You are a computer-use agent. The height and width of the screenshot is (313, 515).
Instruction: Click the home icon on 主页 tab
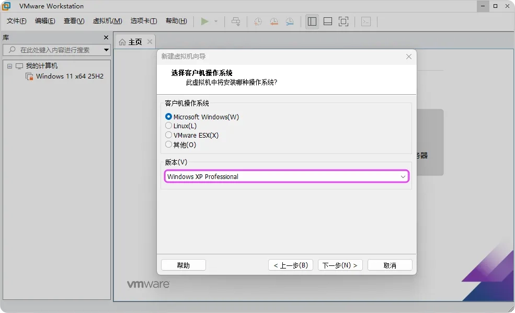[x=122, y=42]
